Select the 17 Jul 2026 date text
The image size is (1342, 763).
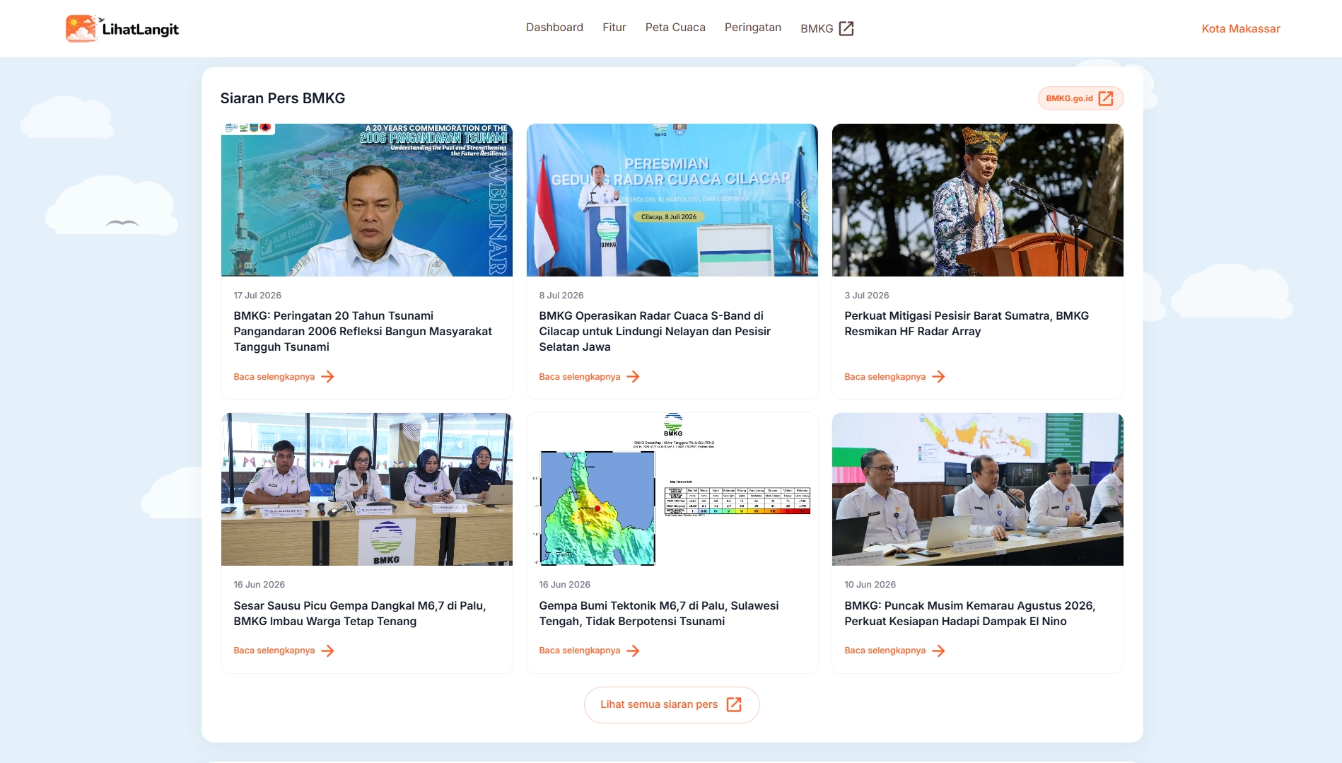[x=257, y=296]
